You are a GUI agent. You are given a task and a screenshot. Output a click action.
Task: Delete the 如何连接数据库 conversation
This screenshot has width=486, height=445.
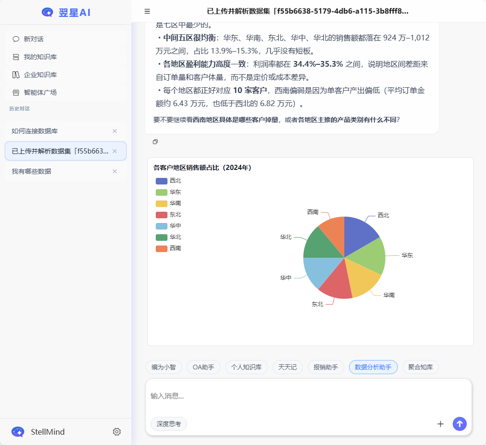coord(114,131)
